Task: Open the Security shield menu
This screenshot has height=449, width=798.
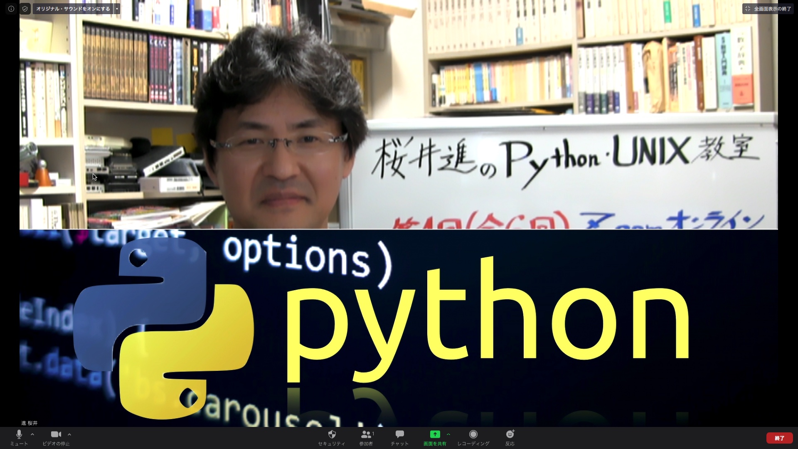Action: (332, 438)
